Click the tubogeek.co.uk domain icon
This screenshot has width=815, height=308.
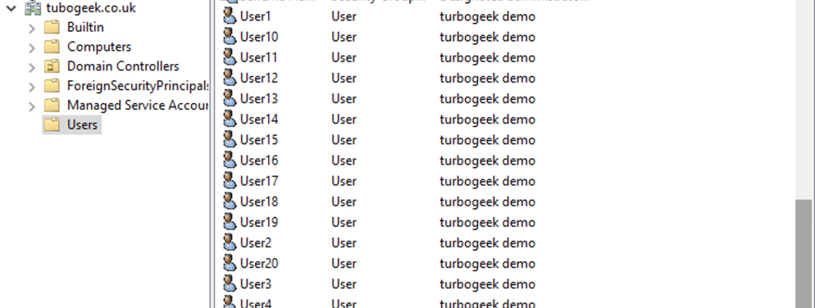click(33, 8)
